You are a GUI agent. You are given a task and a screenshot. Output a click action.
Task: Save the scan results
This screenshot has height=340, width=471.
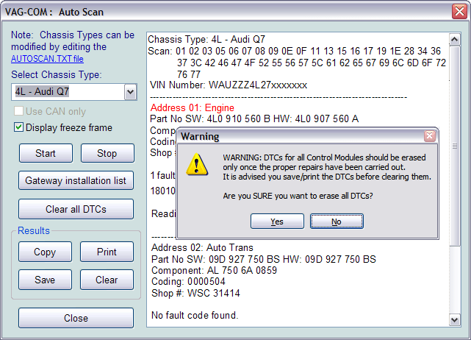tap(45, 280)
